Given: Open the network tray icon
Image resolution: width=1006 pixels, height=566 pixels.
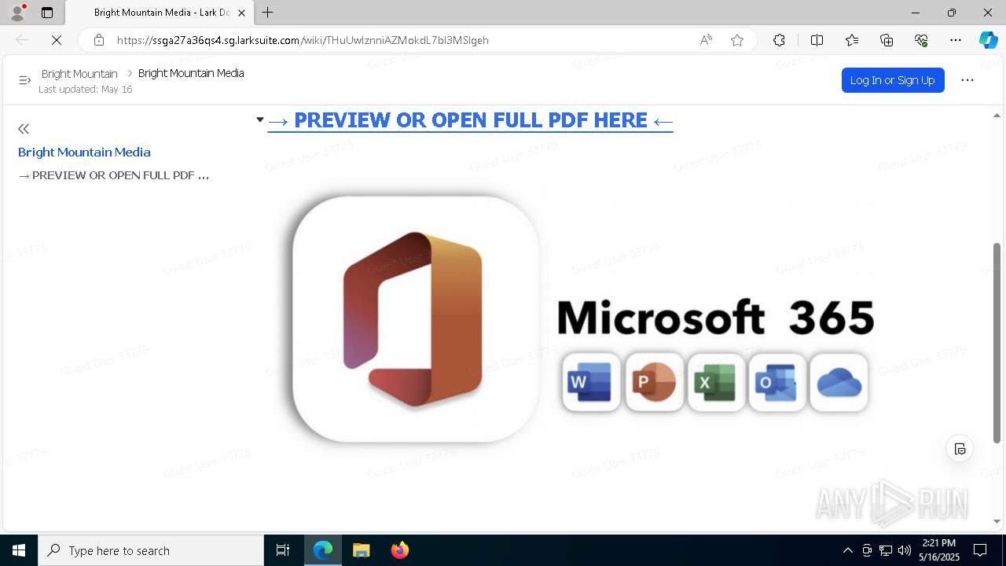Looking at the screenshot, I should pyautogui.click(x=886, y=550).
